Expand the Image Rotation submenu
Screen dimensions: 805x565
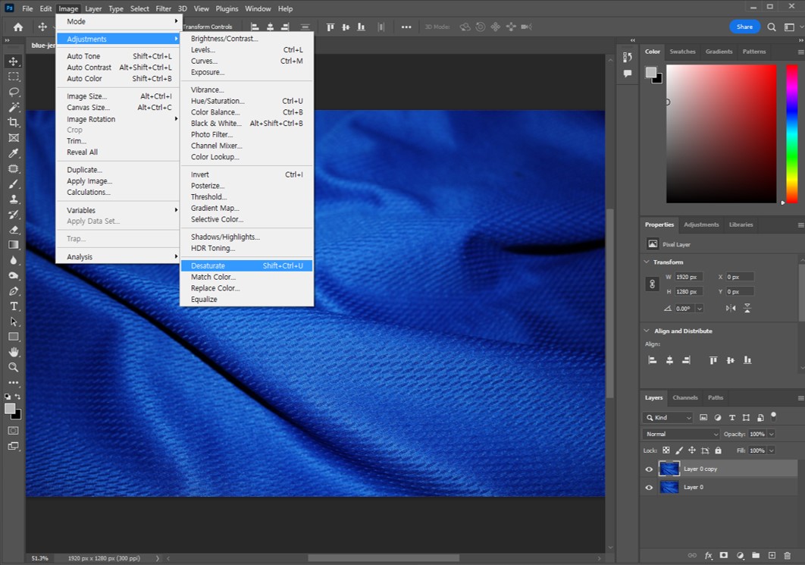pyautogui.click(x=118, y=119)
